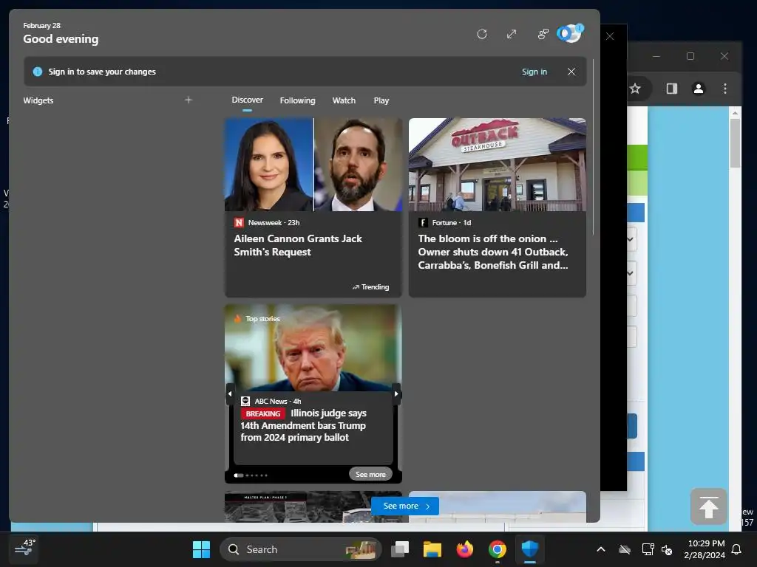
Task: Open the Watch tab
Action: 344,100
